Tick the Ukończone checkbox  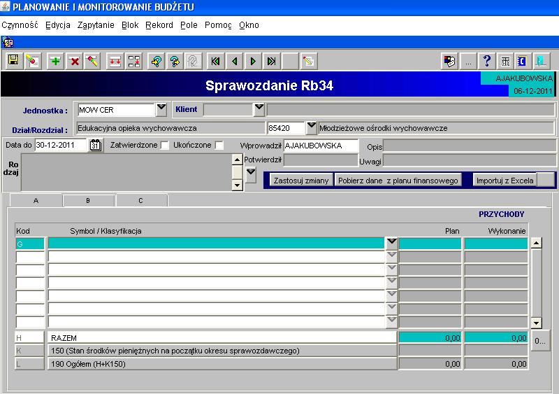pyautogui.click(x=219, y=146)
